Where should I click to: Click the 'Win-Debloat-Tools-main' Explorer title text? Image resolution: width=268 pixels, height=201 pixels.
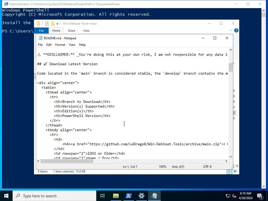pos(80,24)
